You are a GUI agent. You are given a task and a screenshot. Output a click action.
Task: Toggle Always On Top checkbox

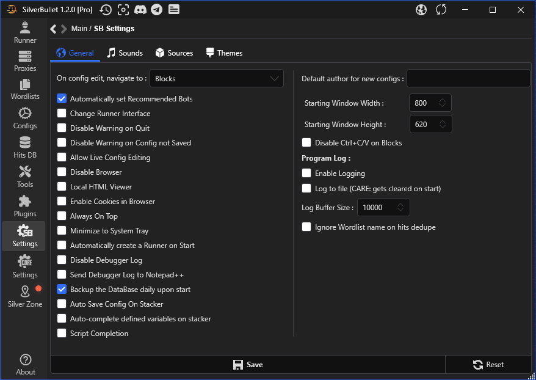point(62,216)
